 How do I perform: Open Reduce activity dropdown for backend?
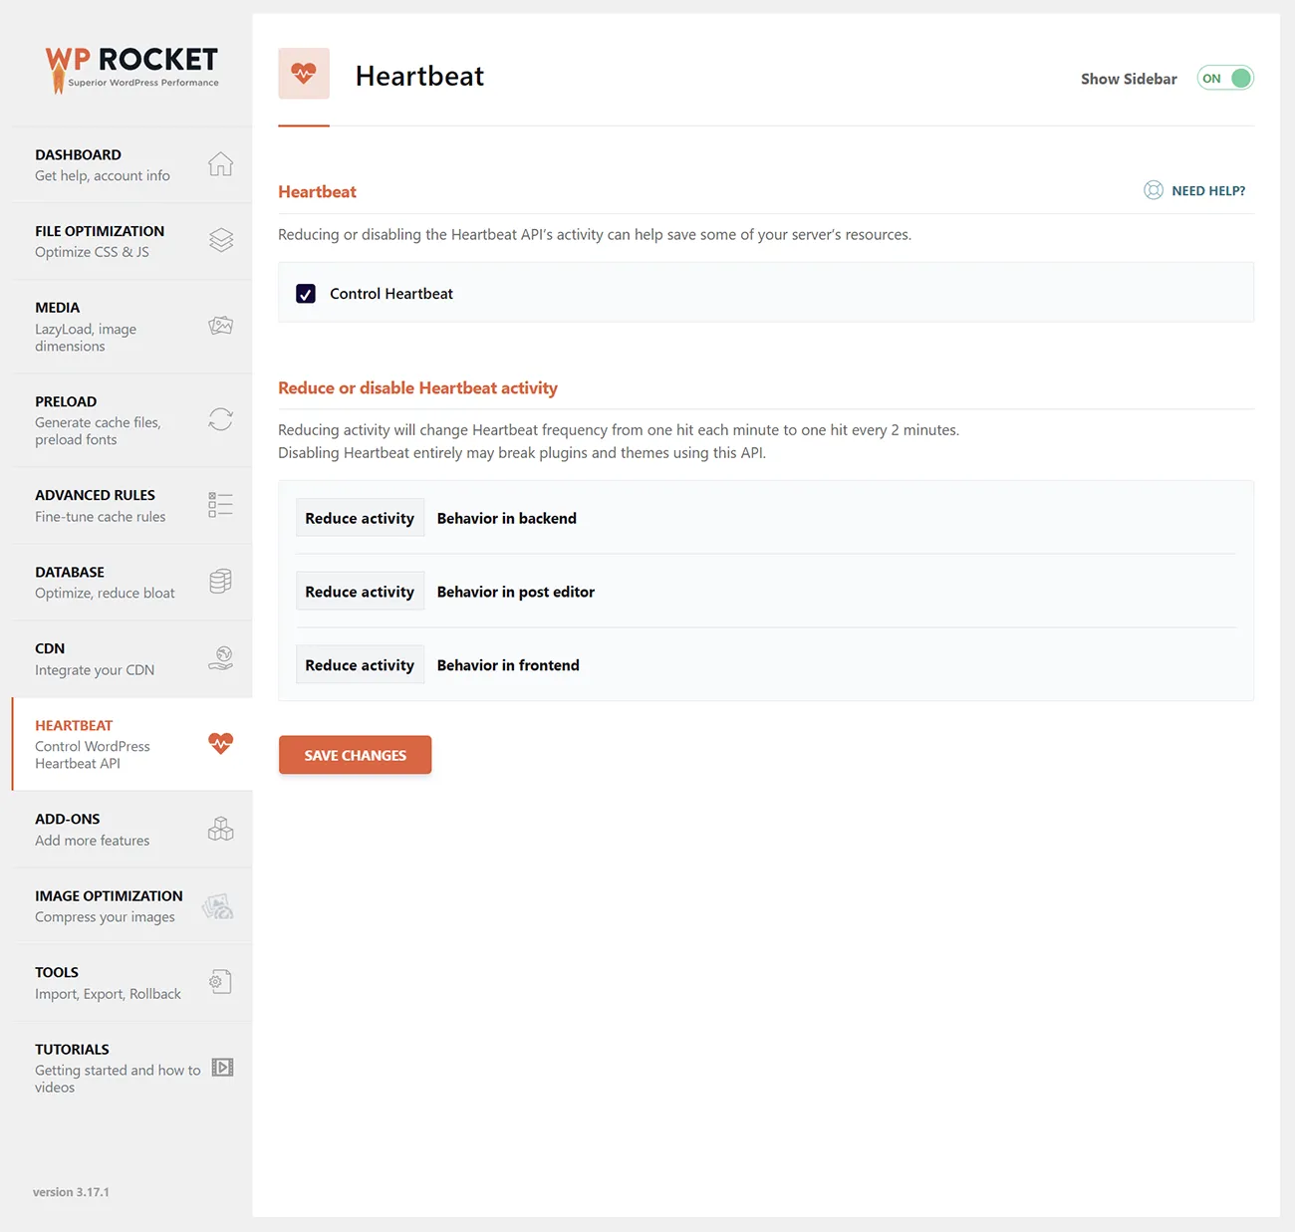360,518
